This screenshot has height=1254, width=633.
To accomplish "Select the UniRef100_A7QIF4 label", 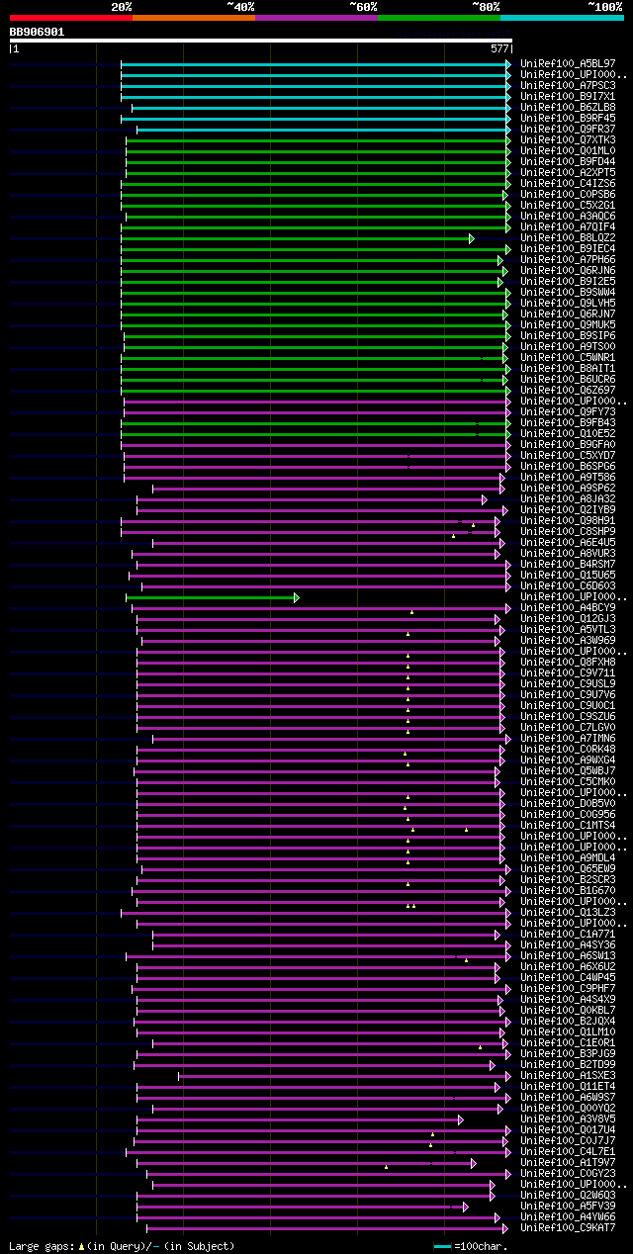I will click(x=568, y=227).
